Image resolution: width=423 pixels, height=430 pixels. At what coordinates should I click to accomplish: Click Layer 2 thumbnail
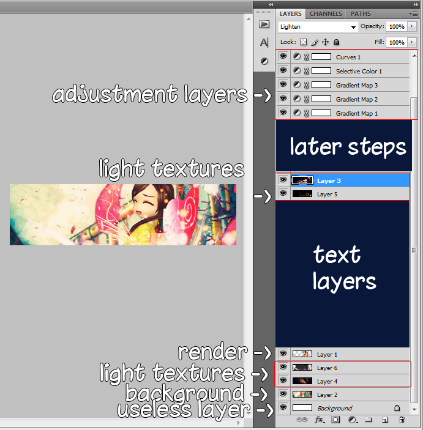[302, 395]
